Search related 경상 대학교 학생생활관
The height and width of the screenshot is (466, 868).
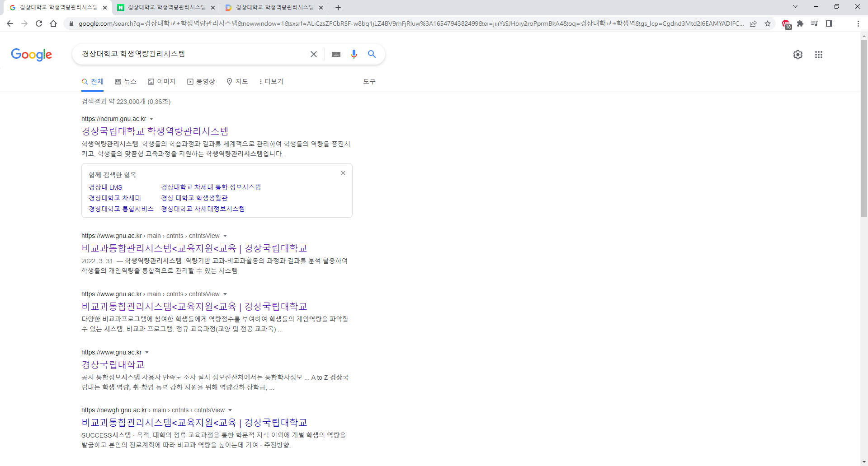point(194,198)
